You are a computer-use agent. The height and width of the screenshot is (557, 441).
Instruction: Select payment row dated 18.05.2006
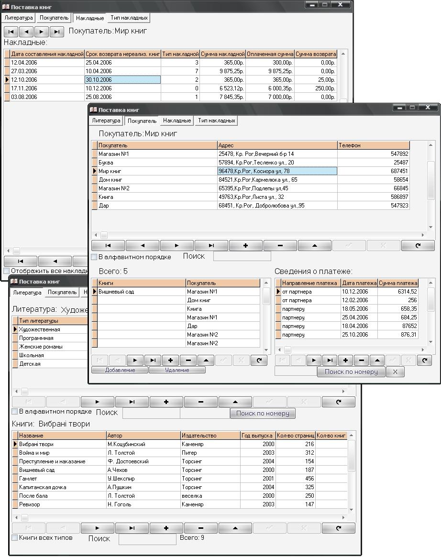coord(347,309)
